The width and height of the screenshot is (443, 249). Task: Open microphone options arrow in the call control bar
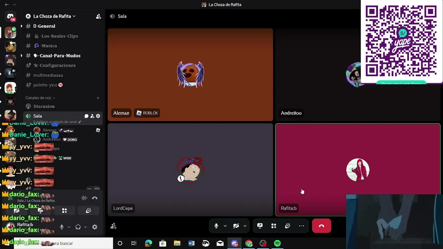tap(225, 226)
